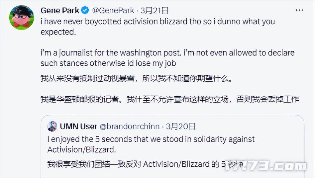This screenshot has height=178, width=315.
Task: Click the word "expected." in the tweet
Action: pos(58,32)
